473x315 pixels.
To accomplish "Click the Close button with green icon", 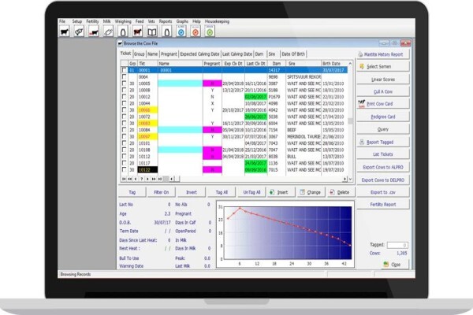I will [x=395, y=265].
